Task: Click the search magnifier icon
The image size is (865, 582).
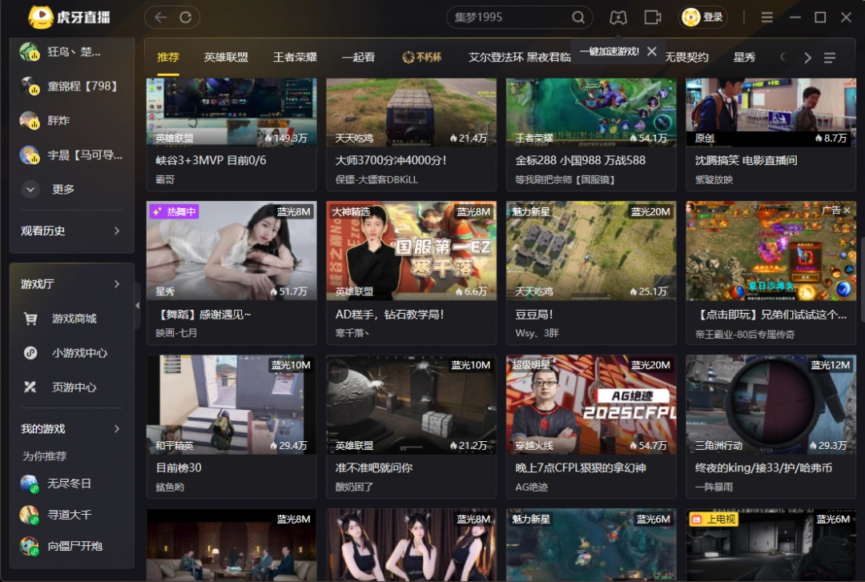Action: (577, 17)
